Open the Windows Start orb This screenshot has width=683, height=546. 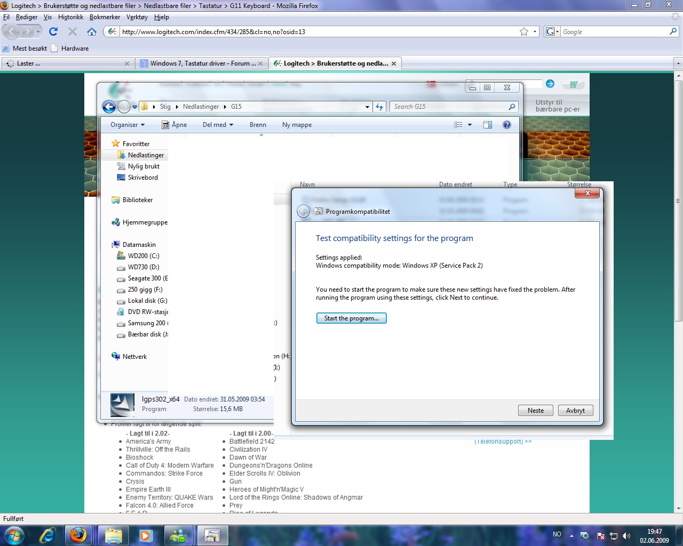14,535
